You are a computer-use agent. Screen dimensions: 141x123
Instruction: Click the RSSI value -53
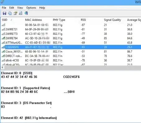click(x=83, y=56)
